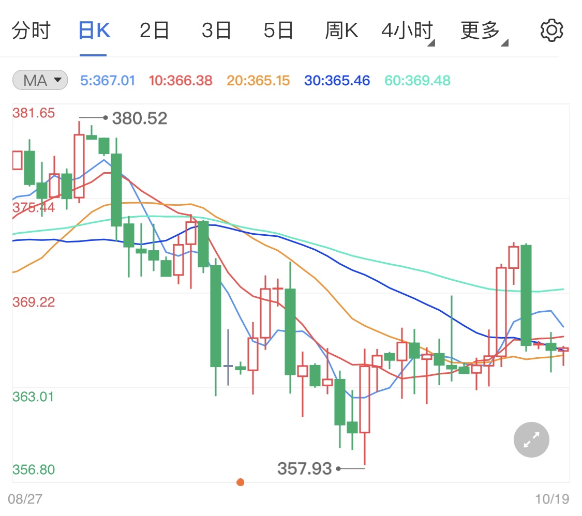Switch to the 5日 tab
Image resolution: width=582 pixels, height=516 pixels.
pos(278,31)
